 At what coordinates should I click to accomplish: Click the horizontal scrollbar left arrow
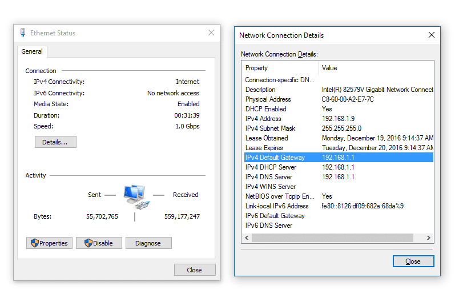[247, 237]
